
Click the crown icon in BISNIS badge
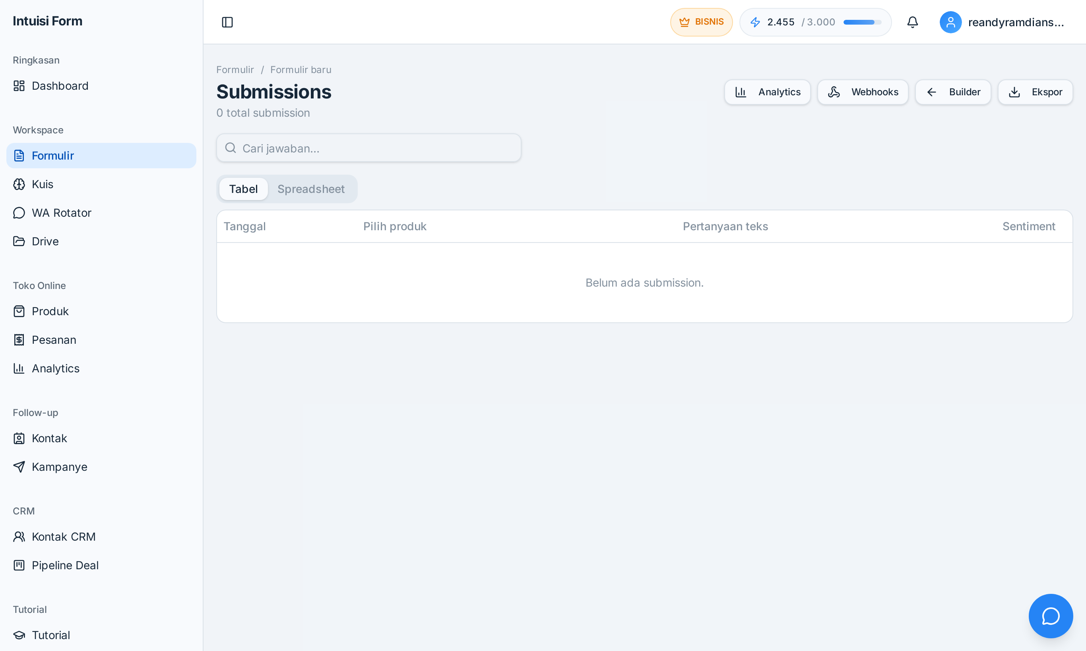click(x=684, y=22)
